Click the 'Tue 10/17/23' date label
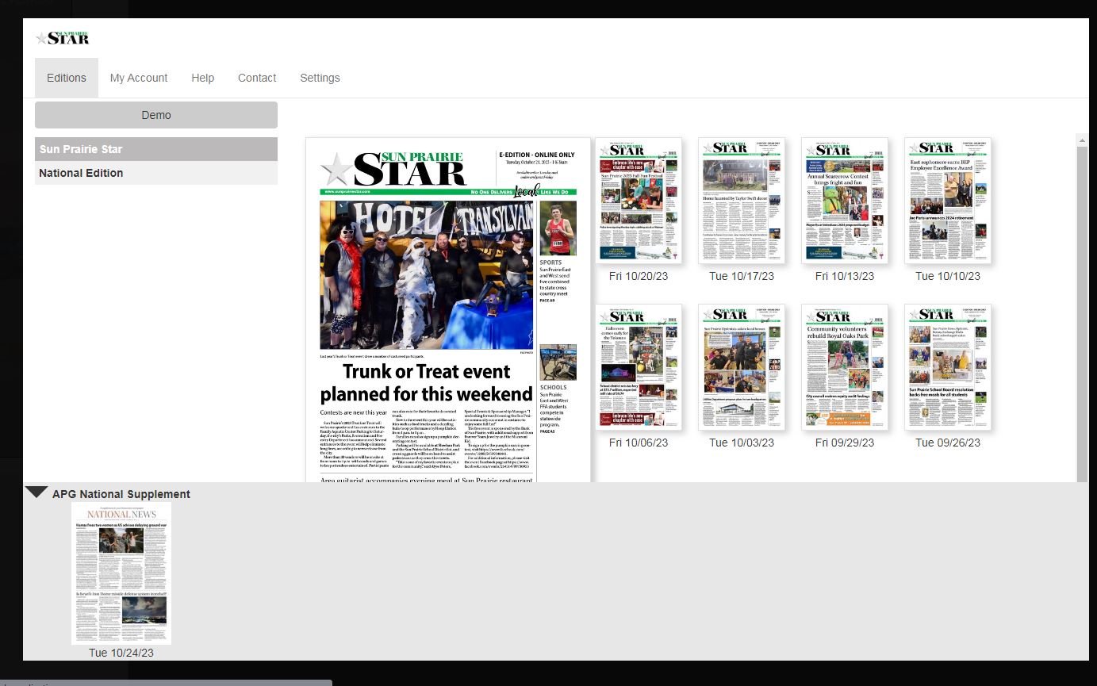The width and height of the screenshot is (1097, 686). (x=742, y=276)
